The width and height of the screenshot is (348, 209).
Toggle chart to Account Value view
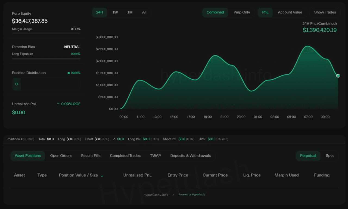290,12
